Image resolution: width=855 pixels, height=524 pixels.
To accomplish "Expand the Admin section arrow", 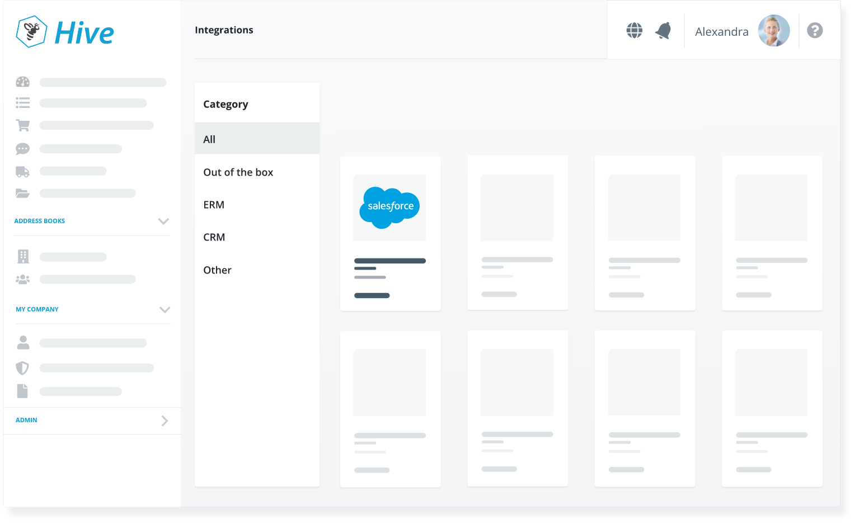I will tap(165, 421).
